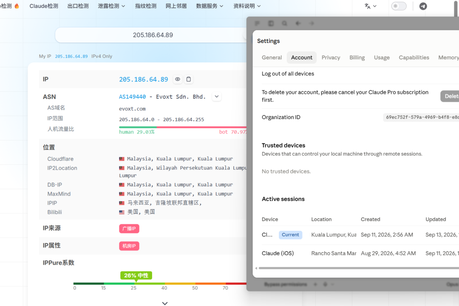Click the Aug 29, 2026, 4:52 AM cell
459x306 pixels.
388,253
